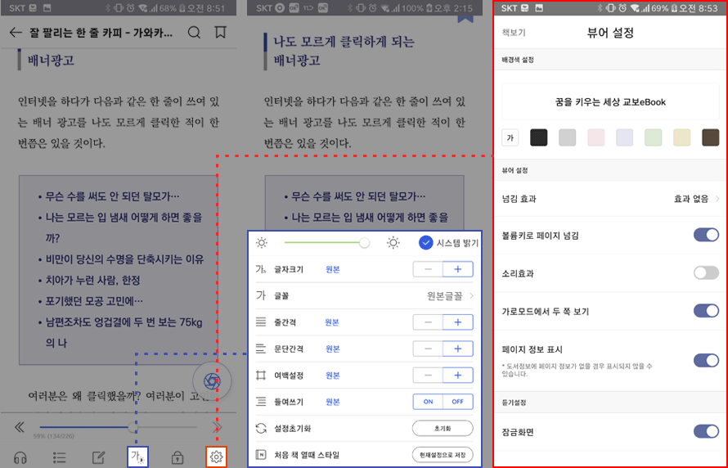
Task: Click the reading progress slider knob
Action: 133,426
